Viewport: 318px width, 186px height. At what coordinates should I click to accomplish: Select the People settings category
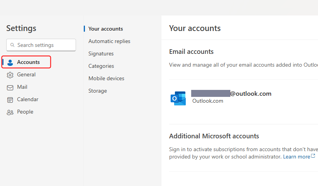[25, 112]
